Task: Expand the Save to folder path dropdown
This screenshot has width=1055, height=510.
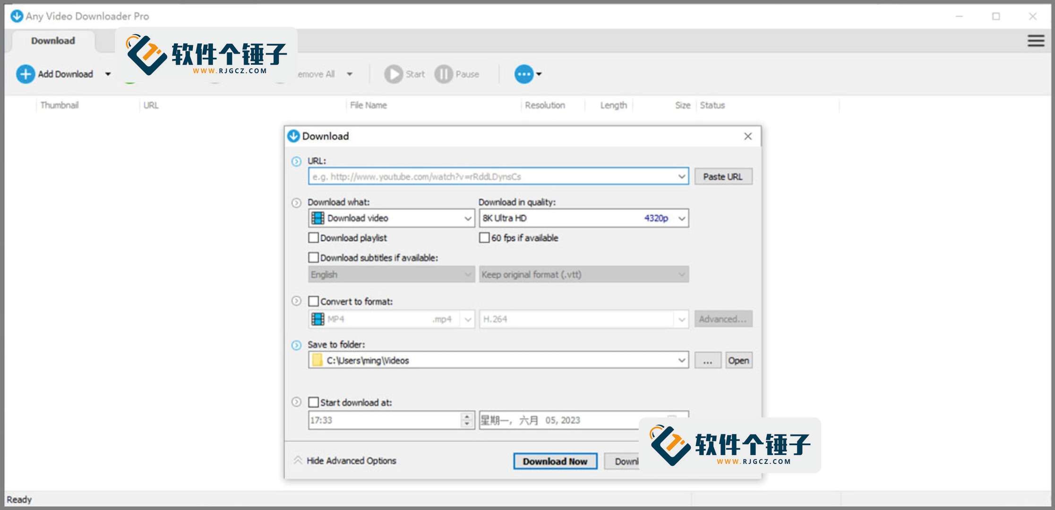Action: (681, 360)
